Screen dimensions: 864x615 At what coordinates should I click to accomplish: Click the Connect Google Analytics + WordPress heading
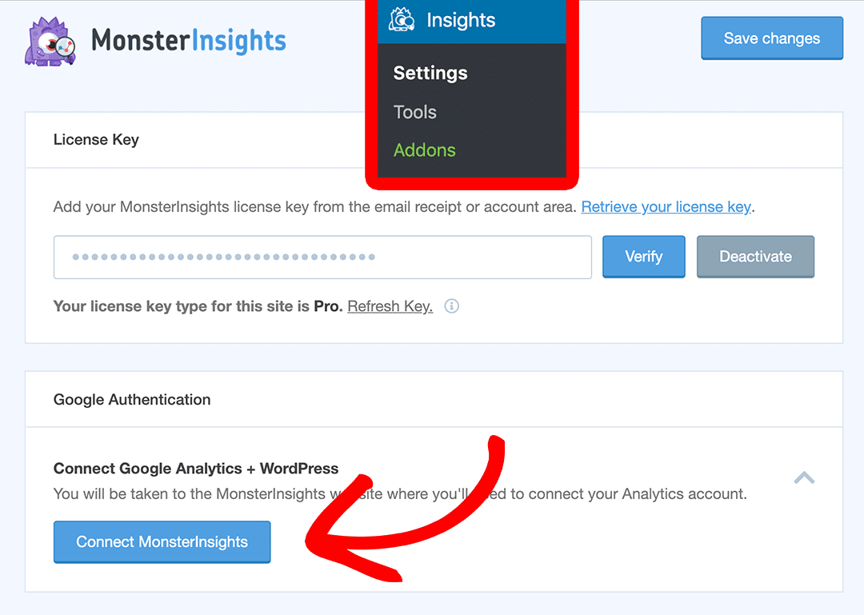[196, 469]
